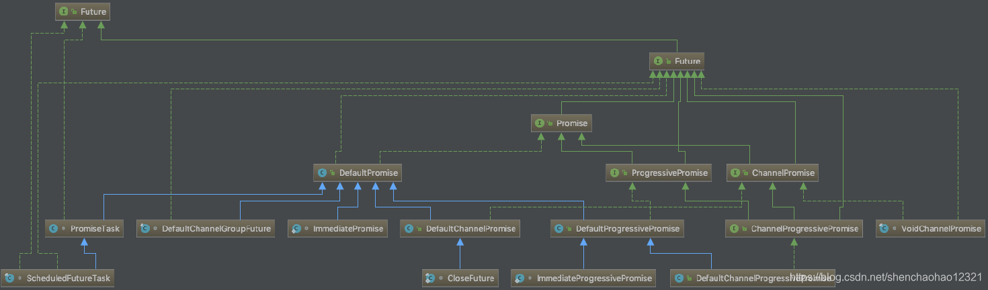Viewport: 988px width, 290px height.
Task: Select the DefaultProgressivePromise label text
Action: coord(628,228)
